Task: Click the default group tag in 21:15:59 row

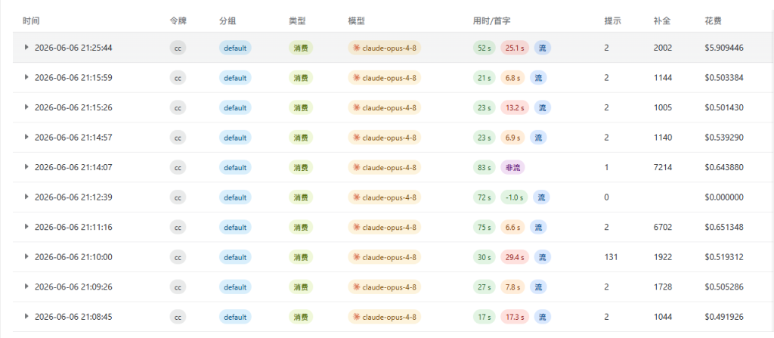Action: tap(235, 78)
